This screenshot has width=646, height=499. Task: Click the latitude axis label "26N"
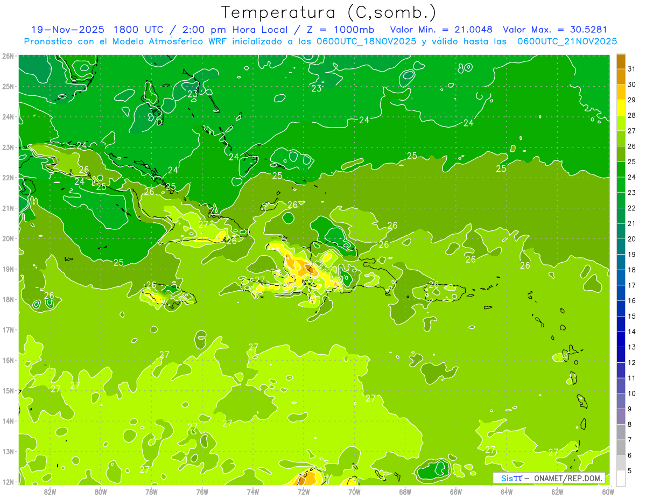[x=8, y=56]
